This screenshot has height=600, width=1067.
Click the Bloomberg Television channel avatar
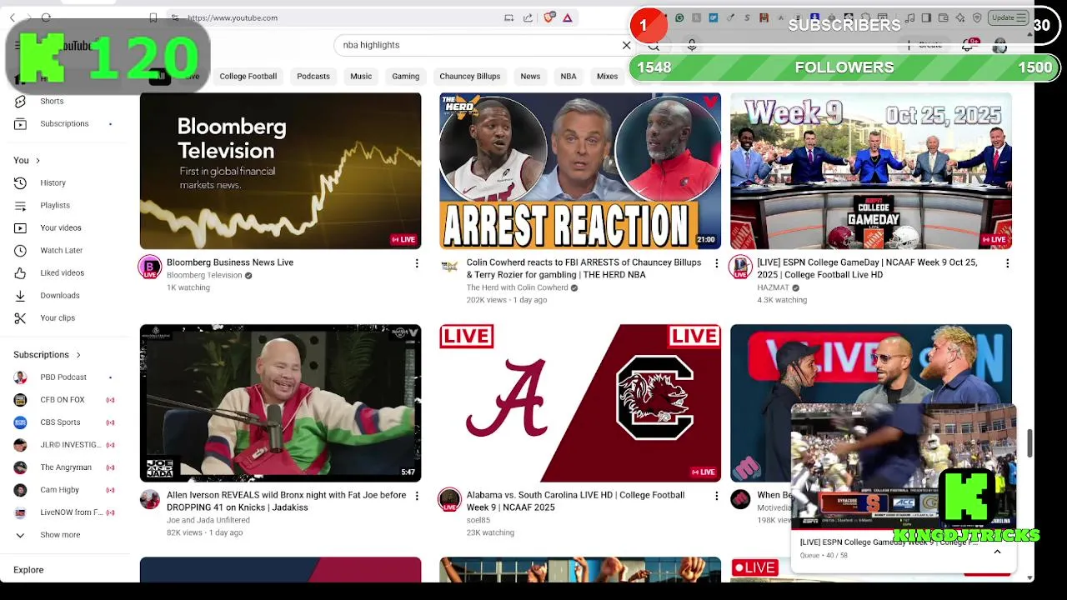(150, 267)
